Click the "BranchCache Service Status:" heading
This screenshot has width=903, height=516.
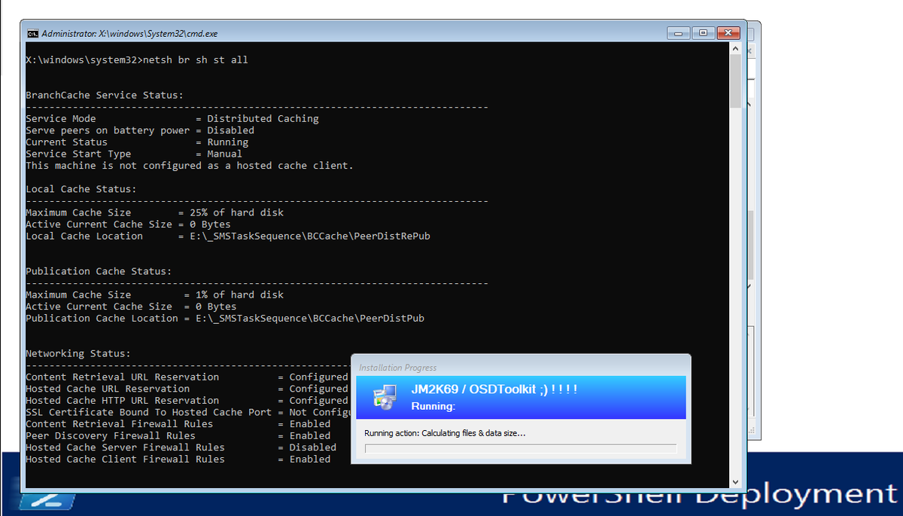(105, 95)
